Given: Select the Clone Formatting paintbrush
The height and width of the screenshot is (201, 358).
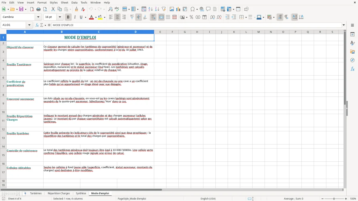Looking at the screenshot, I should (77, 9).
